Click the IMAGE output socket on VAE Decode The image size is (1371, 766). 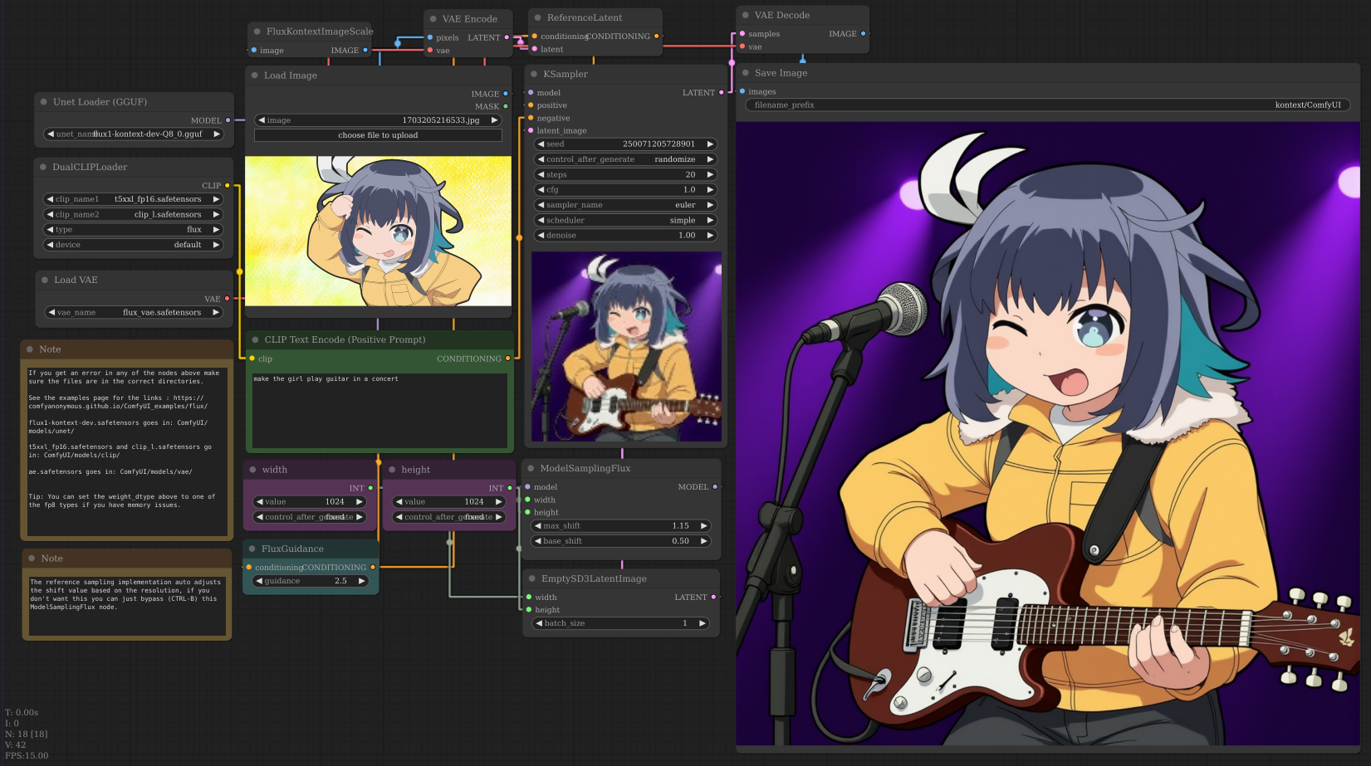coord(863,34)
